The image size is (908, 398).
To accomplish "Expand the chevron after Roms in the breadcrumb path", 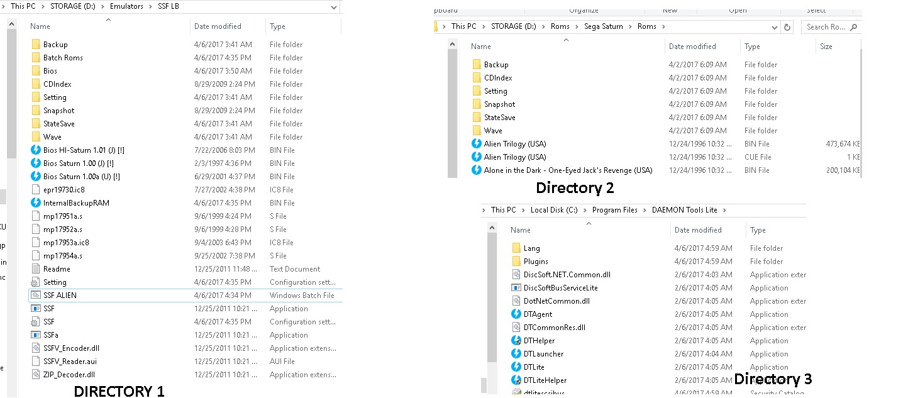I will click(663, 26).
